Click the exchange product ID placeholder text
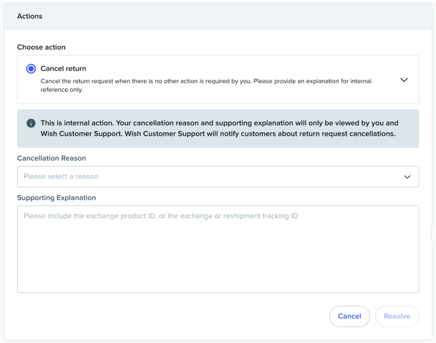The width and height of the screenshot is (436, 343). [161, 216]
